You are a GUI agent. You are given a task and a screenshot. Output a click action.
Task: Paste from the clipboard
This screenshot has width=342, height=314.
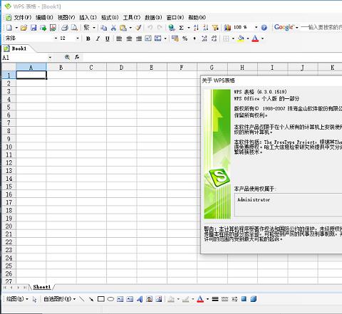pos(123,28)
